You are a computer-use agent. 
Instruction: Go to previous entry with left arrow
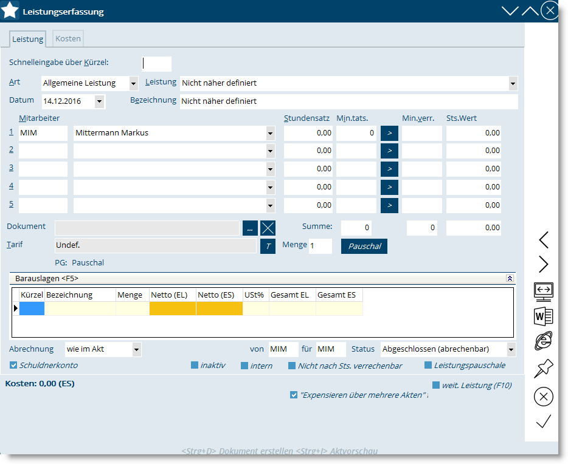[544, 240]
